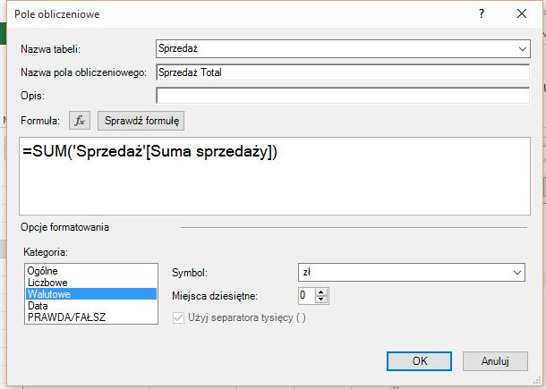This screenshot has height=389, width=546.
Task: Focus the Sprzedaż Total name field
Action: pos(343,72)
